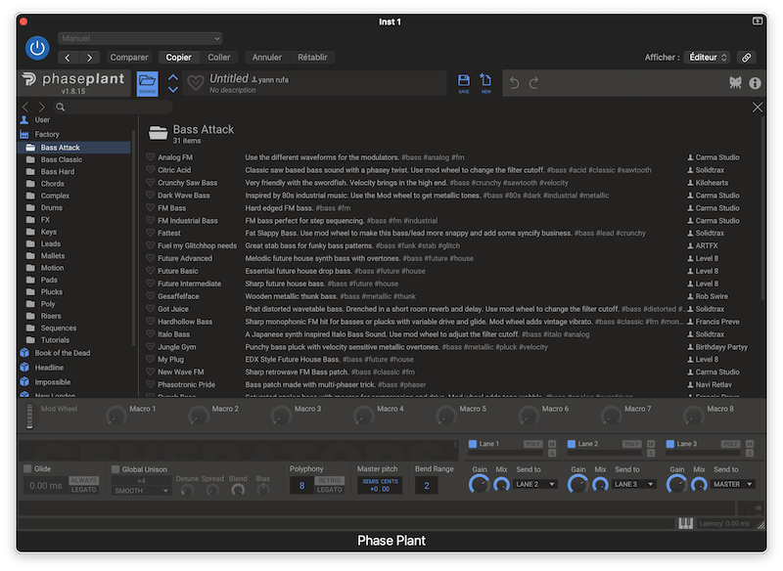Click the link chain icon
The width and height of the screenshot is (783, 571).
pyautogui.click(x=746, y=58)
